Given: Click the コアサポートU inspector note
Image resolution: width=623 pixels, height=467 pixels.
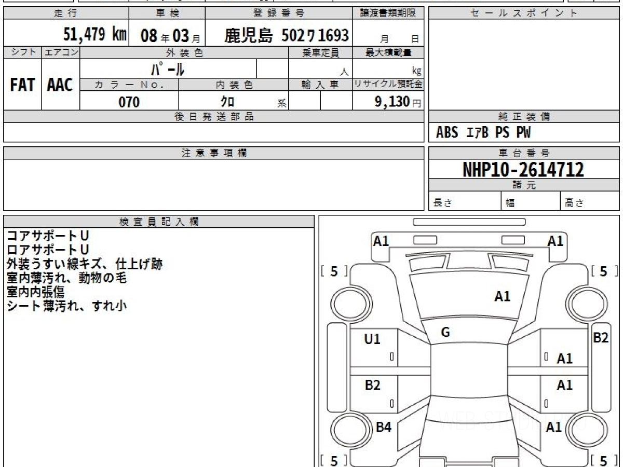Looking at the screenshot, I should (48, 236).
